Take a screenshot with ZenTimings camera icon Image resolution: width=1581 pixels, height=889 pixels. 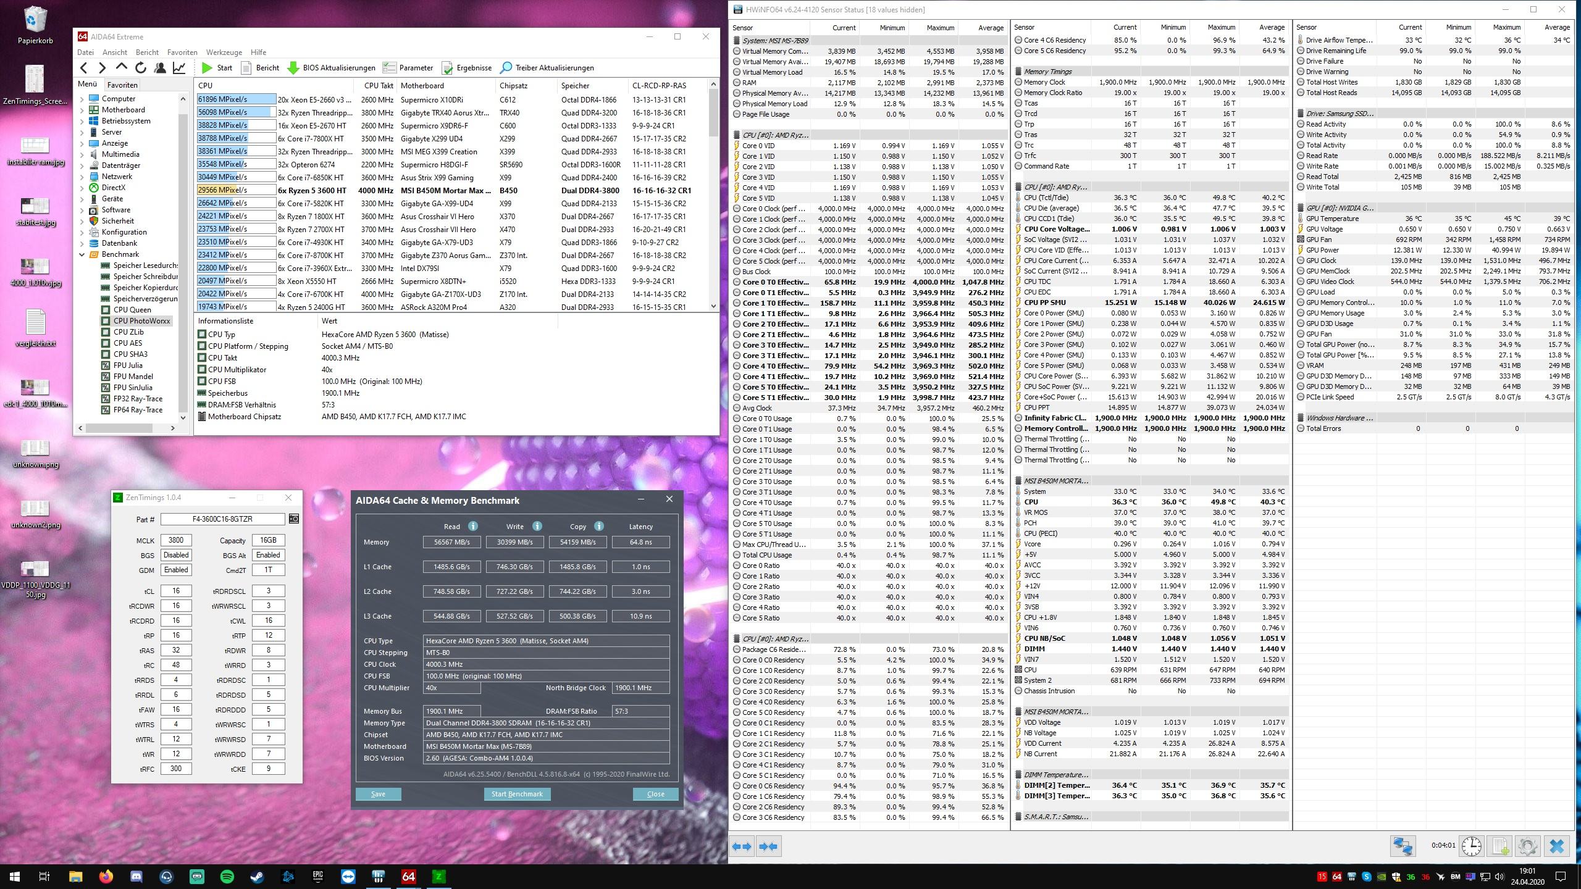click(x=294, y=519)
